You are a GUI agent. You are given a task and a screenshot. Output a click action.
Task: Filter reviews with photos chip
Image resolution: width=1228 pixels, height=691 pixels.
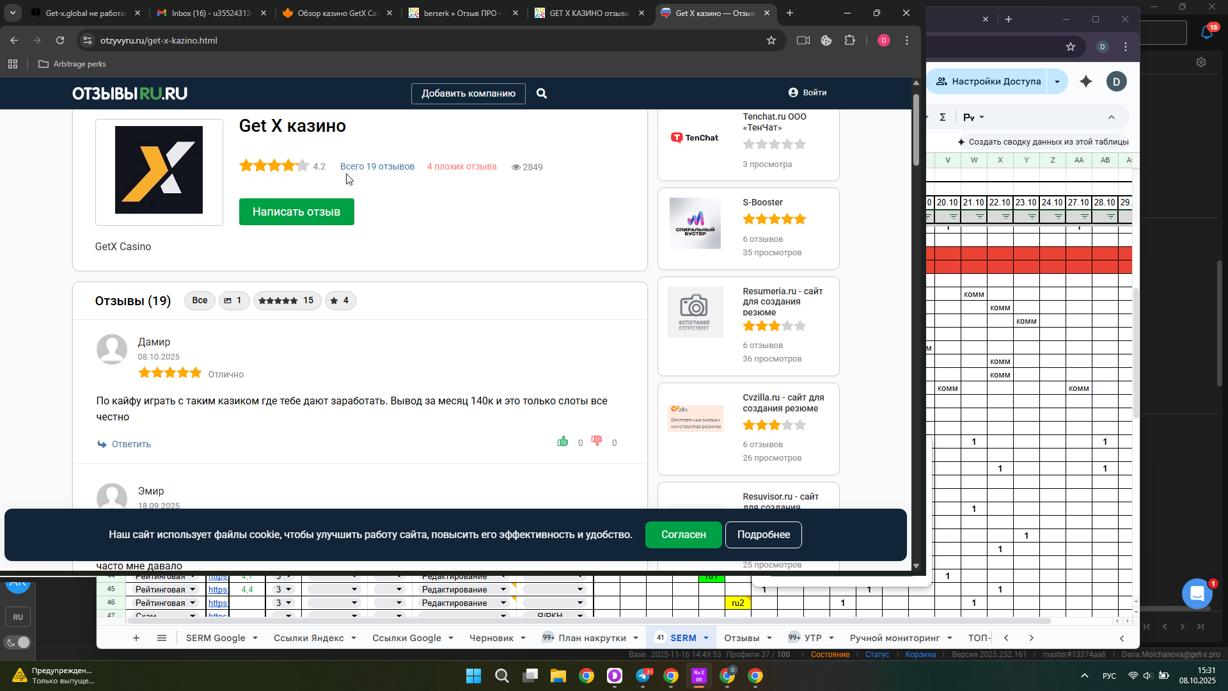233,301
